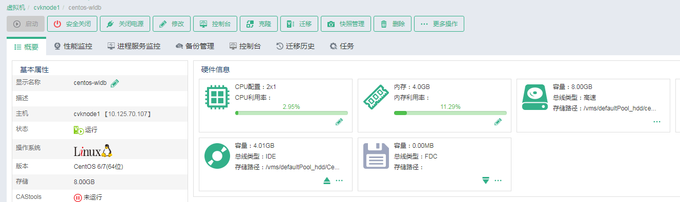Click the hard disk drive icon
Viewport: 680px width, 202px height.
(535, 97)
